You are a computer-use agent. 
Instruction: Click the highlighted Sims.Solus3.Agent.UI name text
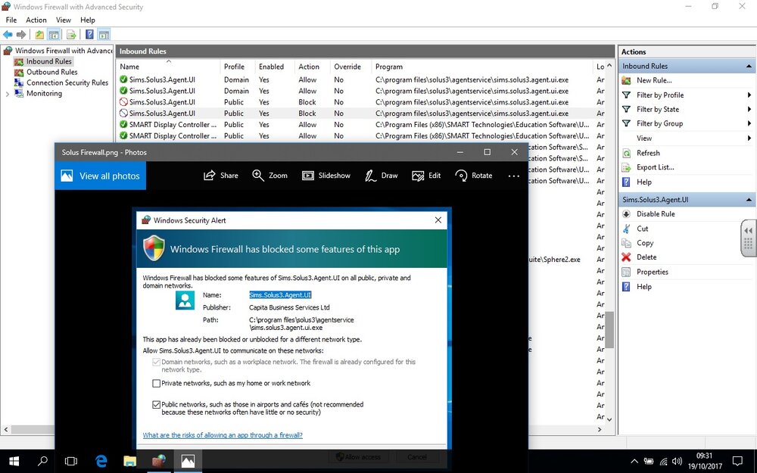click(280, 295)
